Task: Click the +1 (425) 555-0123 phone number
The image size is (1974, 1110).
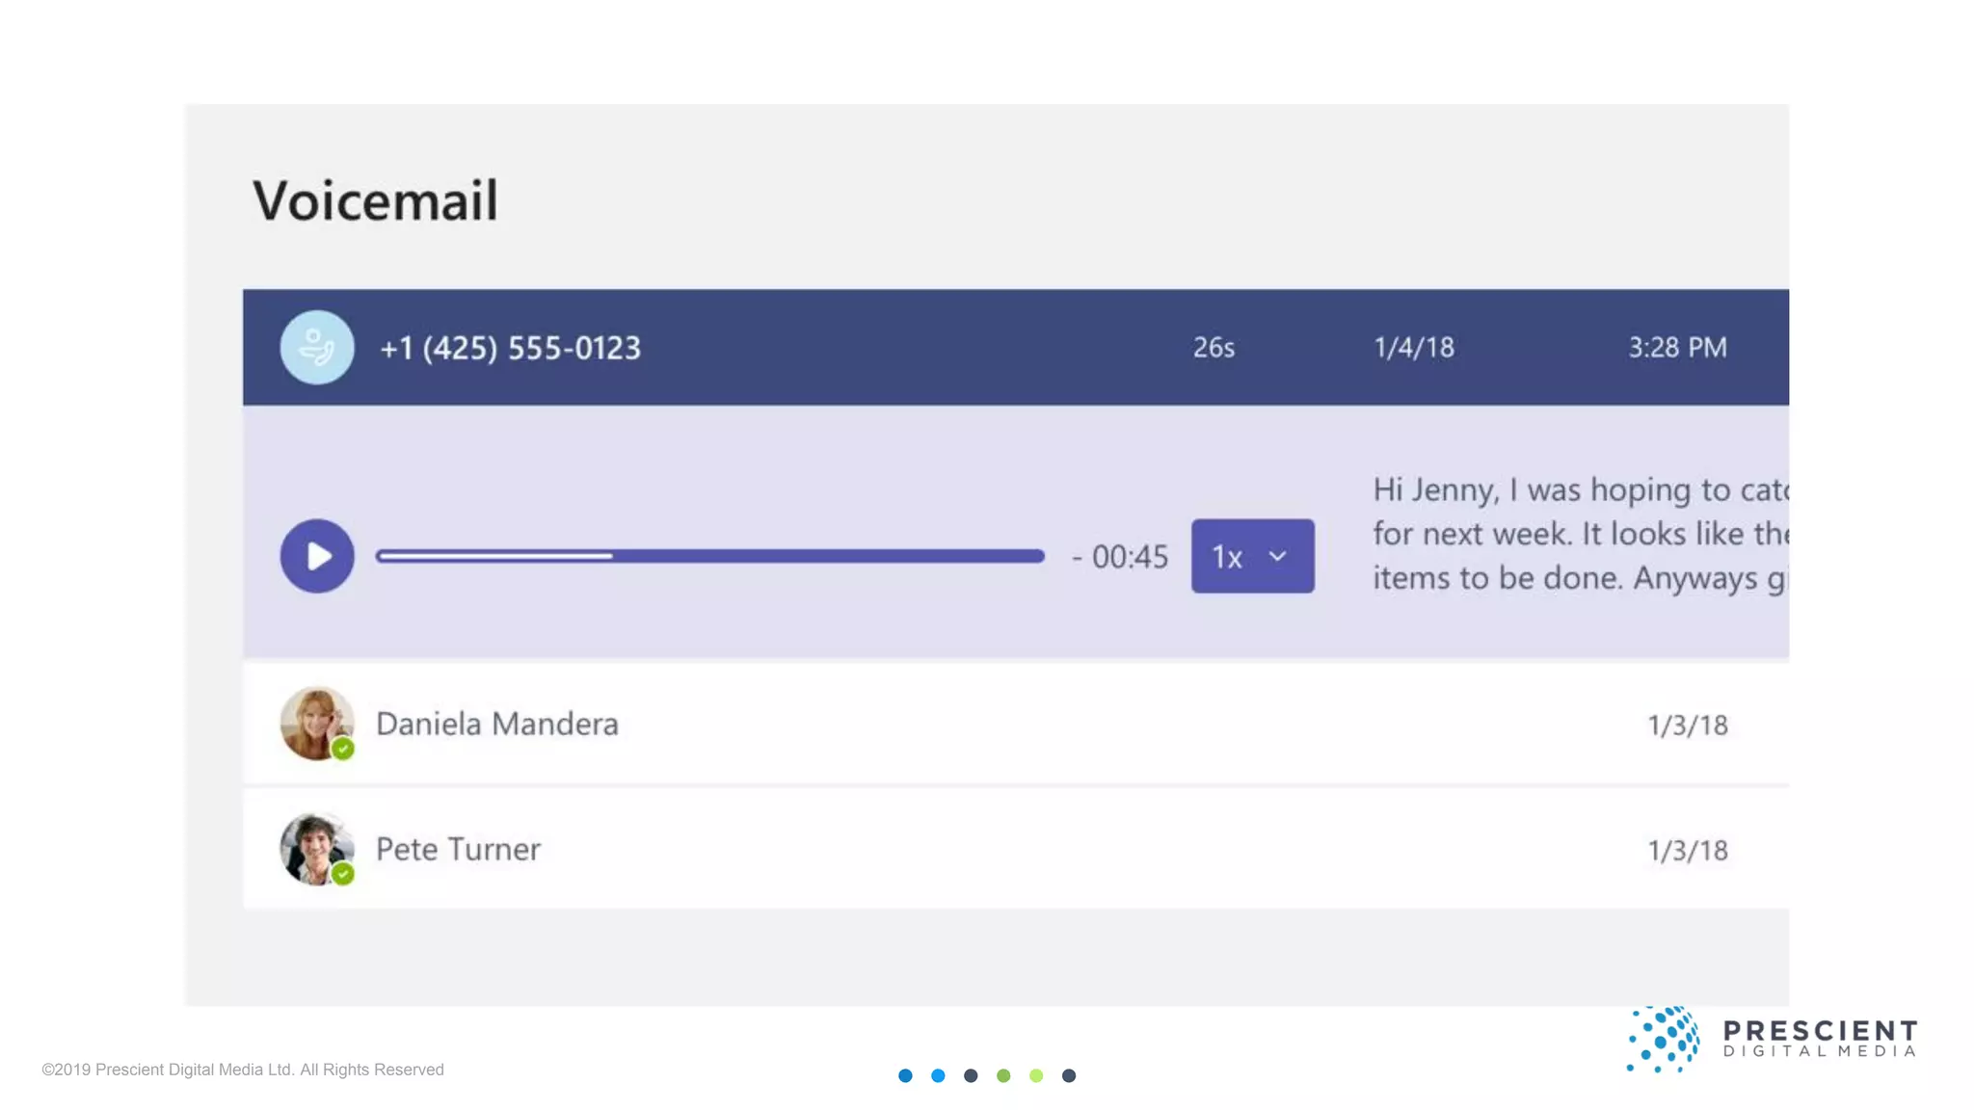Action: pos(510,348)
